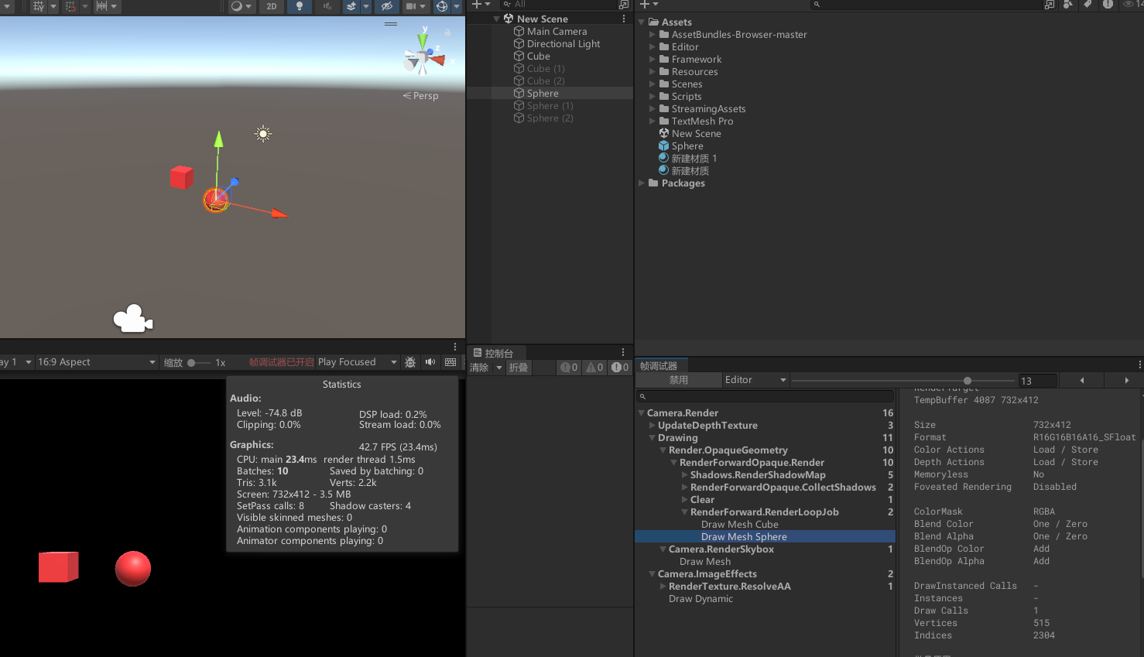Select the 帧调试器 frame debugger tab
This screenshot has width=1144, height=657.
coord(659,366)
